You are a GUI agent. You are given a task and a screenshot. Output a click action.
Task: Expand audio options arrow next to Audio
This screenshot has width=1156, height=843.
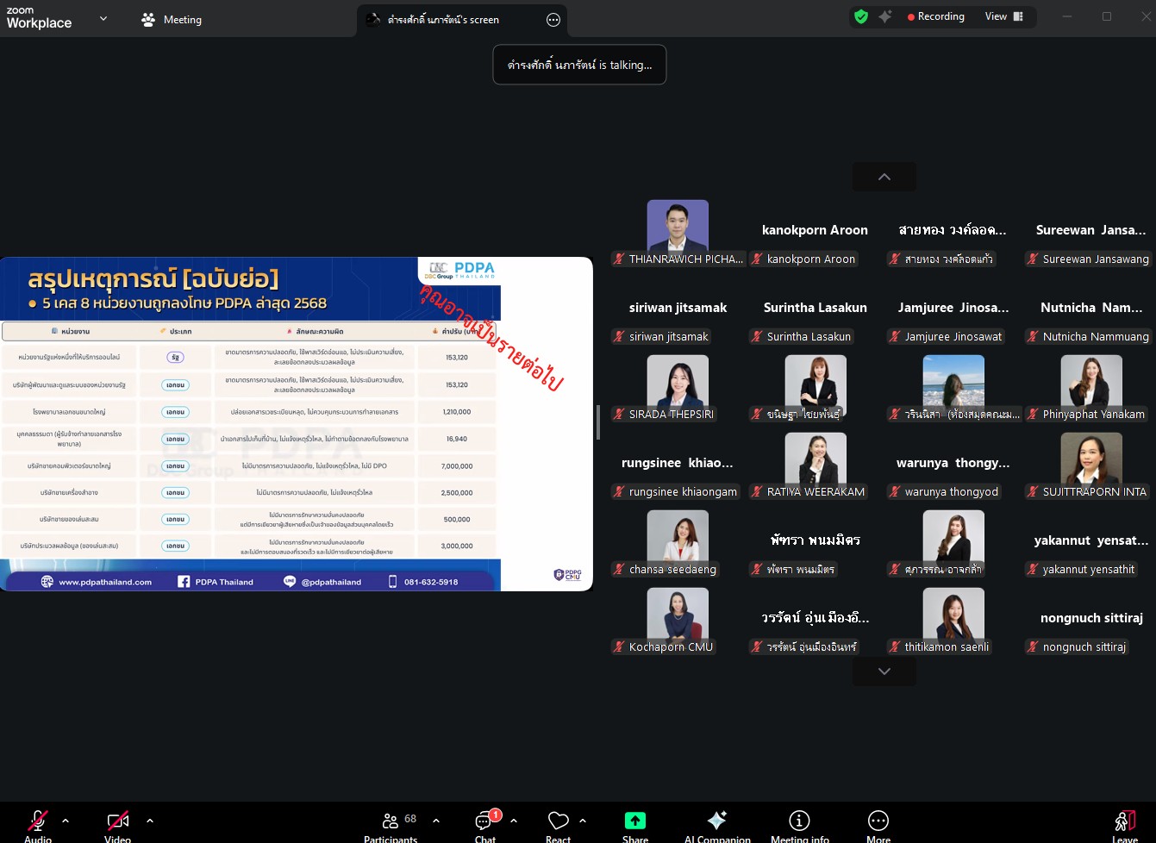point(66,821)
